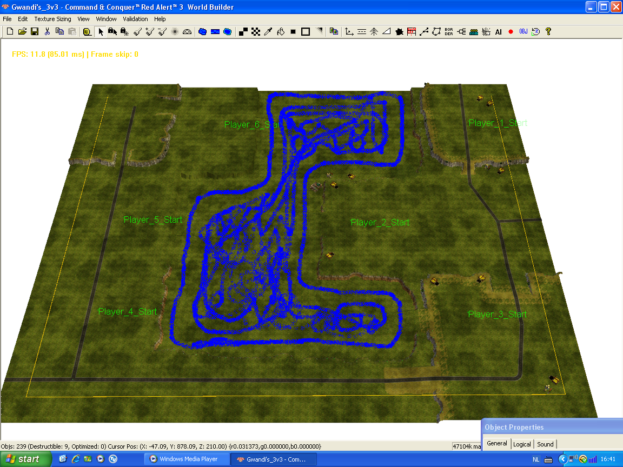Cut the selected object
Viewport: 623px width, 467px height.
[x=47, y=31]
